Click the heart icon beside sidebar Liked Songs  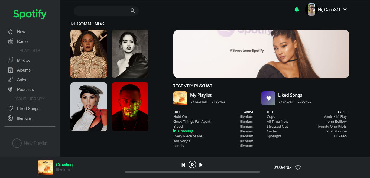pos(10,109)
